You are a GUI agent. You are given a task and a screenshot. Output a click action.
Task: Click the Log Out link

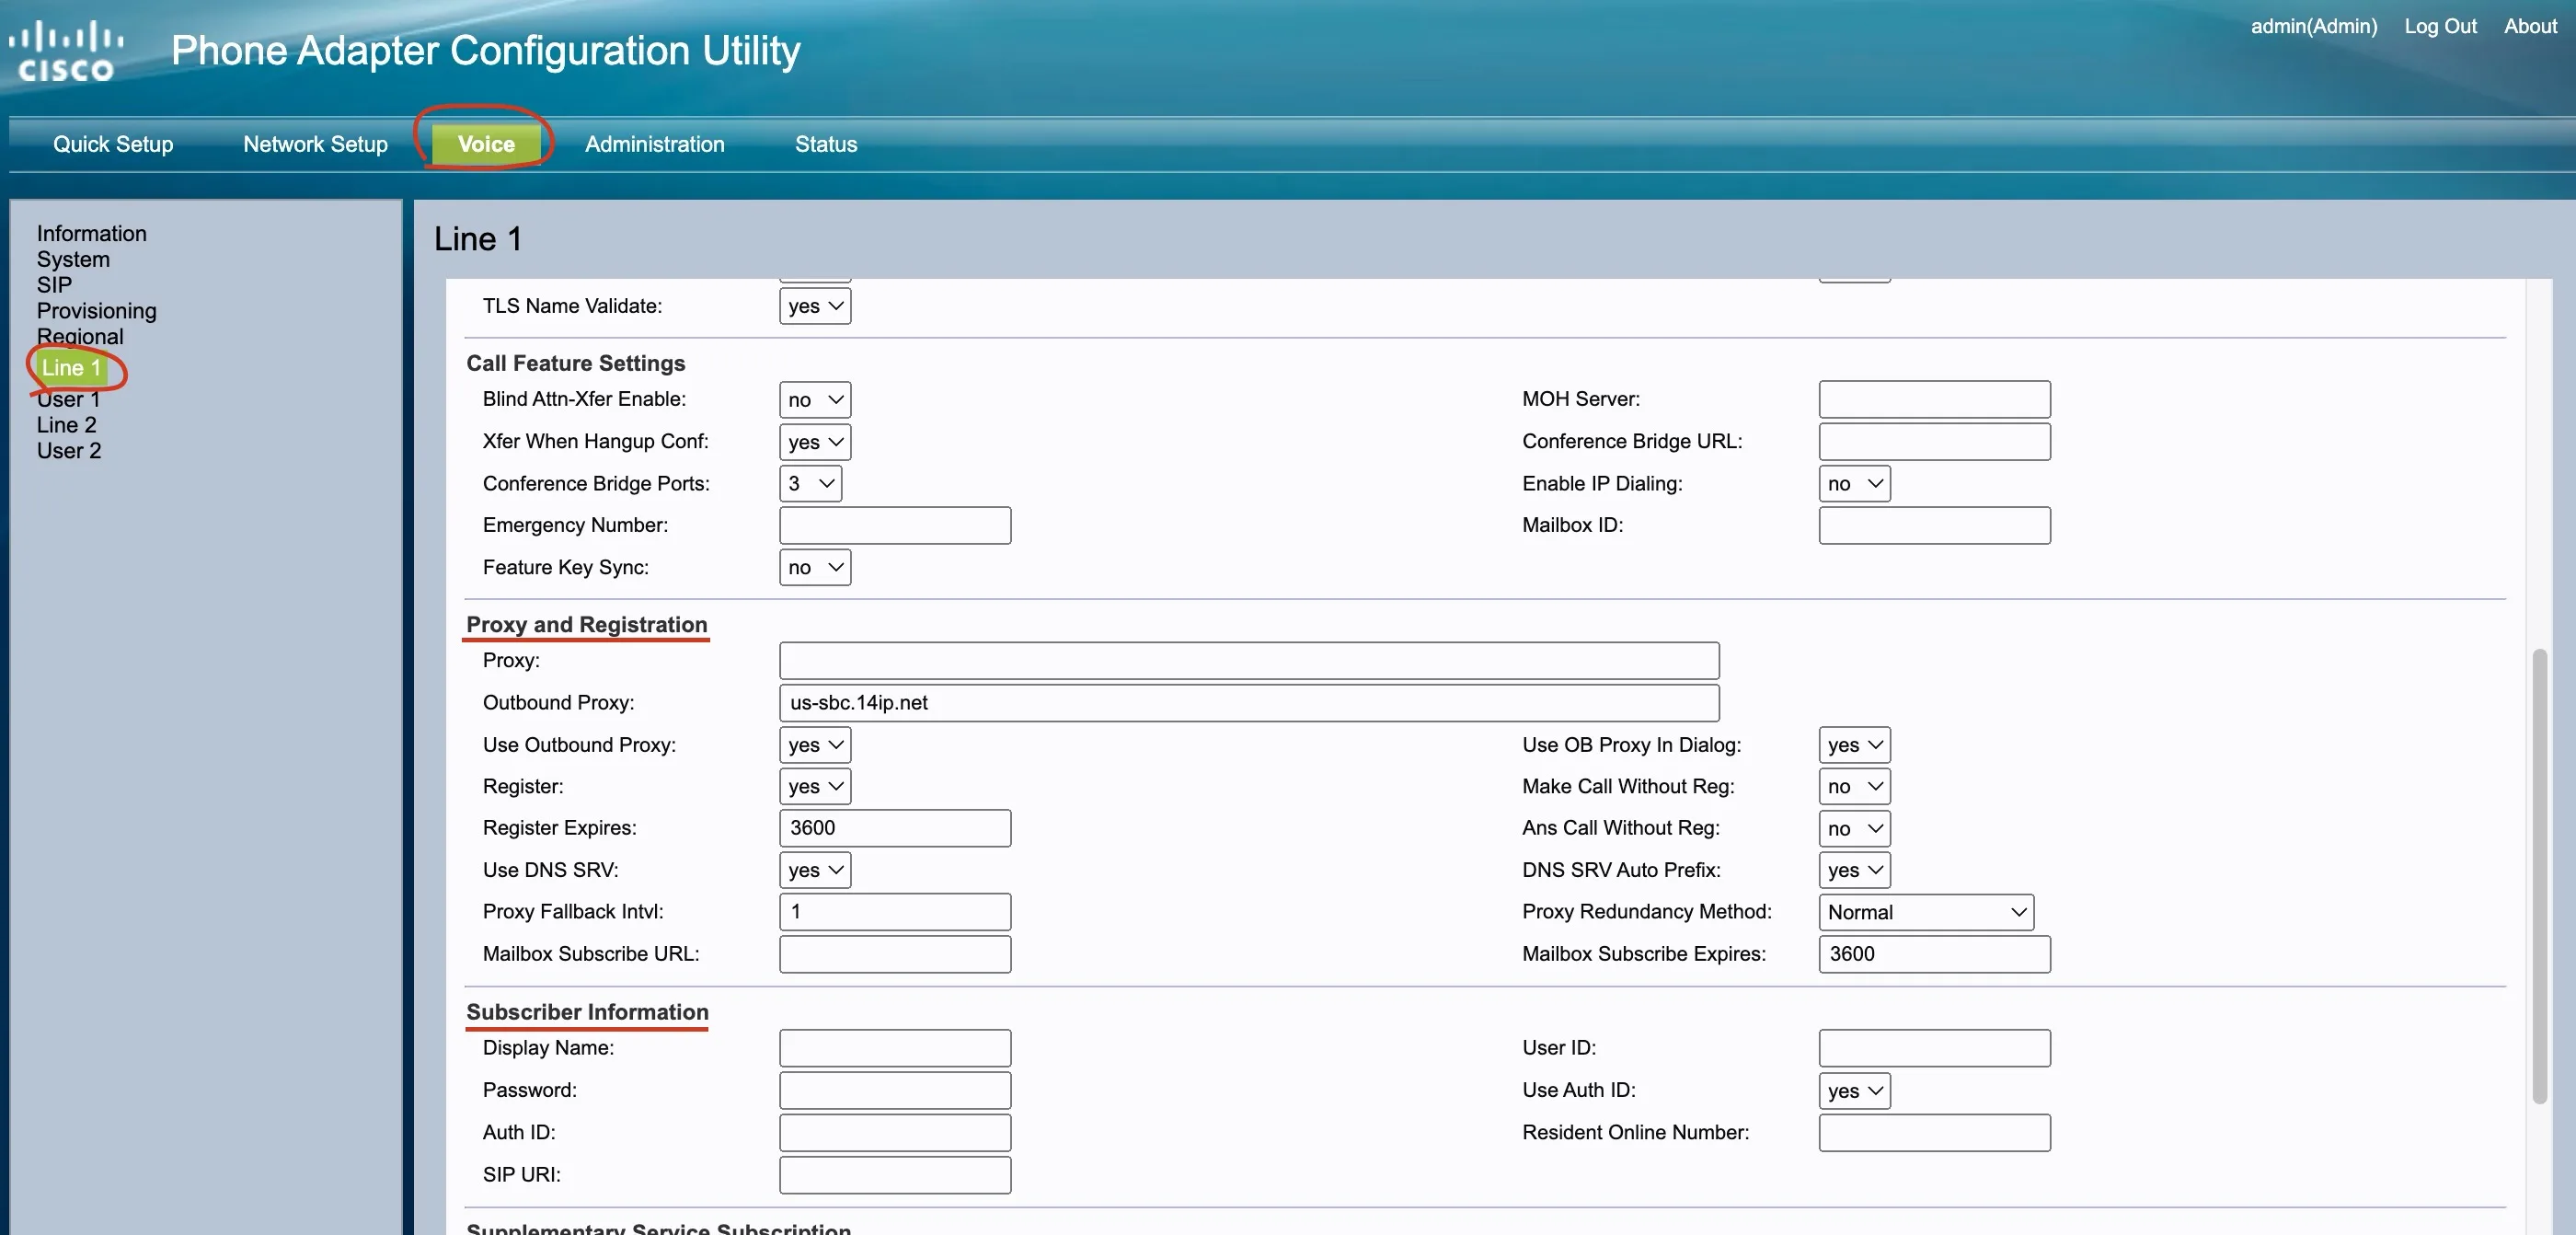(x=2440, y=26)
